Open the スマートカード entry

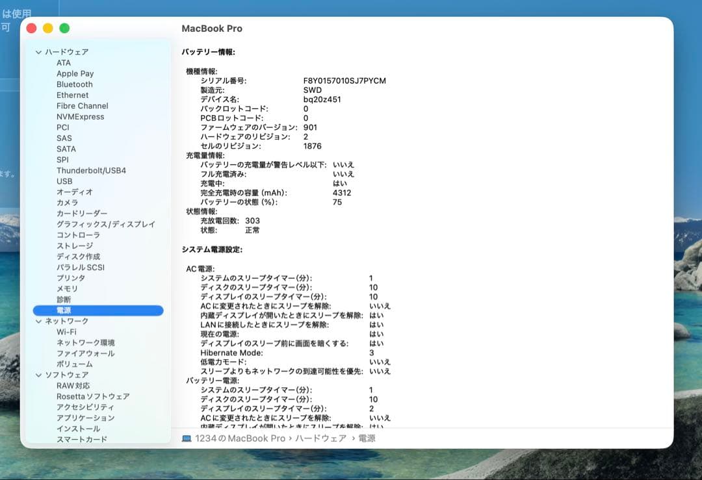[82, 439]
